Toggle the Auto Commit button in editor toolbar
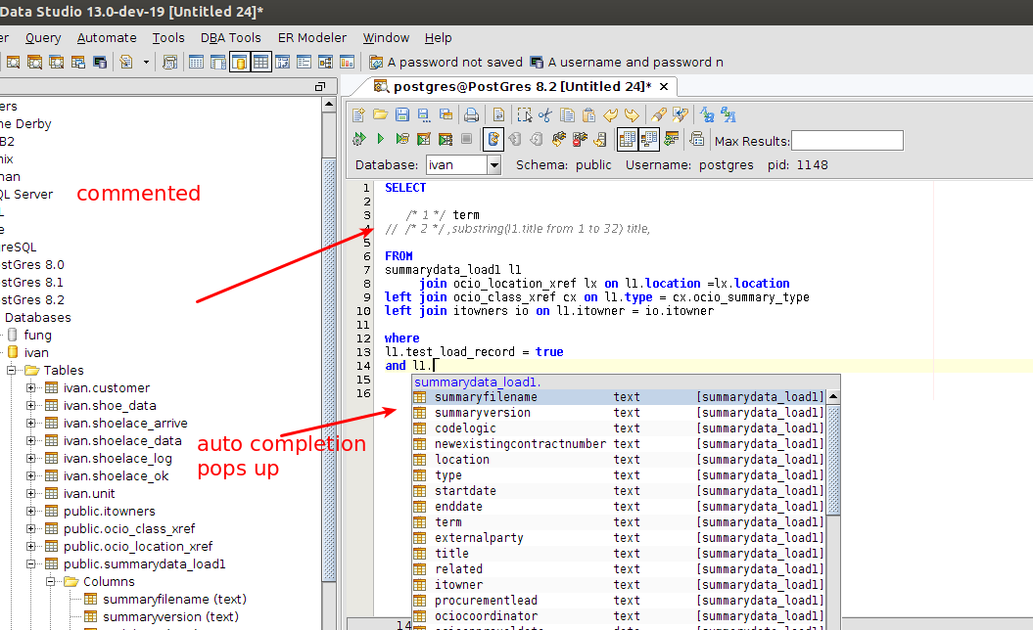Screen dimensions: 1033x630 pos(493,139)
